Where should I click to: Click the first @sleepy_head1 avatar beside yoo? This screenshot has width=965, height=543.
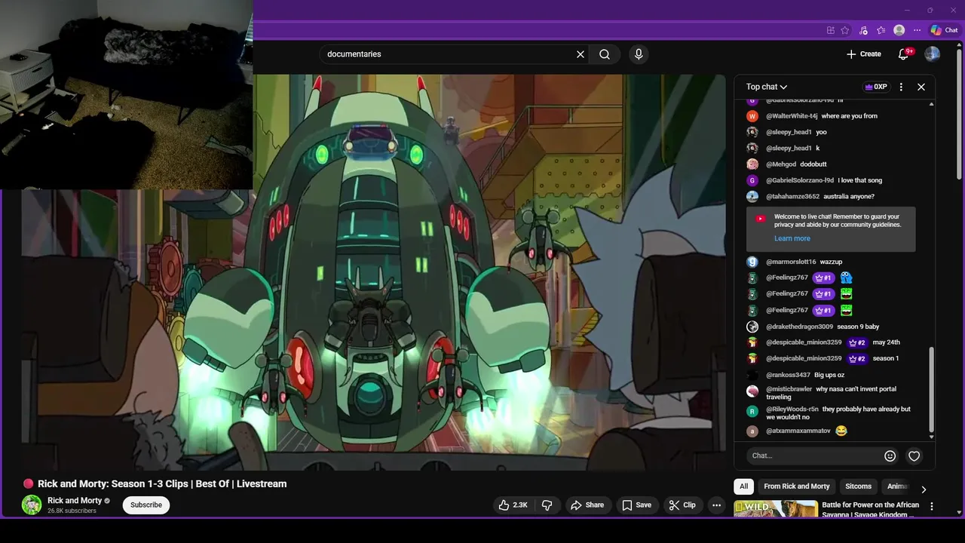point(752,132)
